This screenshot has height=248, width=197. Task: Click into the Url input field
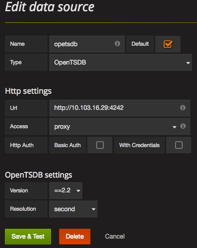(x=120, y=108)
